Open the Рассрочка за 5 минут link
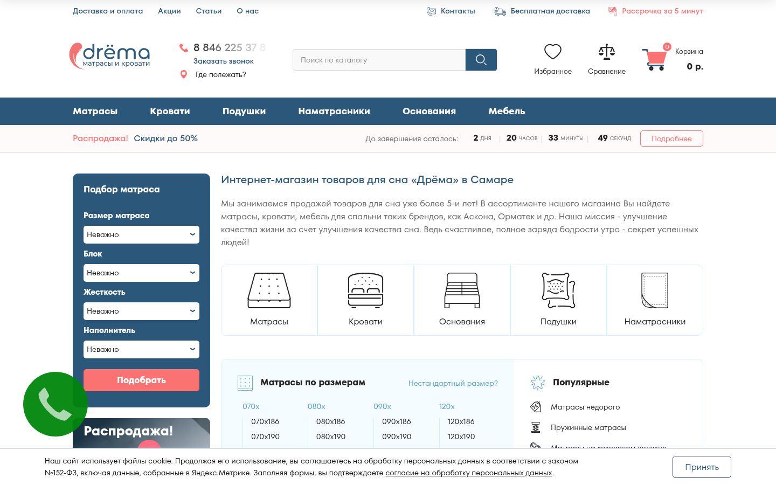 662,11
